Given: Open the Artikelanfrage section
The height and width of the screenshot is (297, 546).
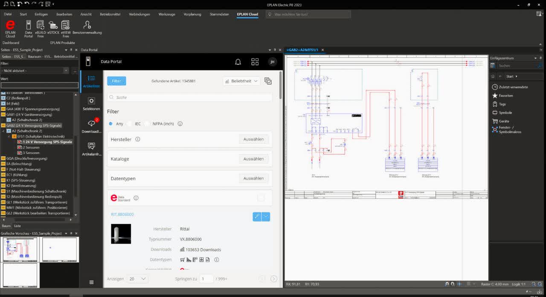Looking at the screenshot, I should 91,149.
